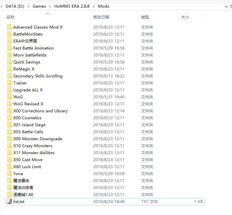
Task: Expand chevron after HoMM3 ERA 2.8.8
Action: point(94,6)
